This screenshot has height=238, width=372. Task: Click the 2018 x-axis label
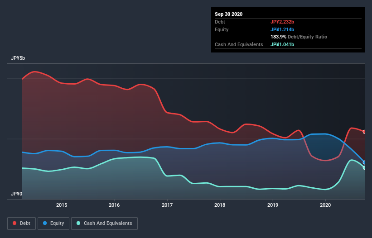(x=220, y=205)
